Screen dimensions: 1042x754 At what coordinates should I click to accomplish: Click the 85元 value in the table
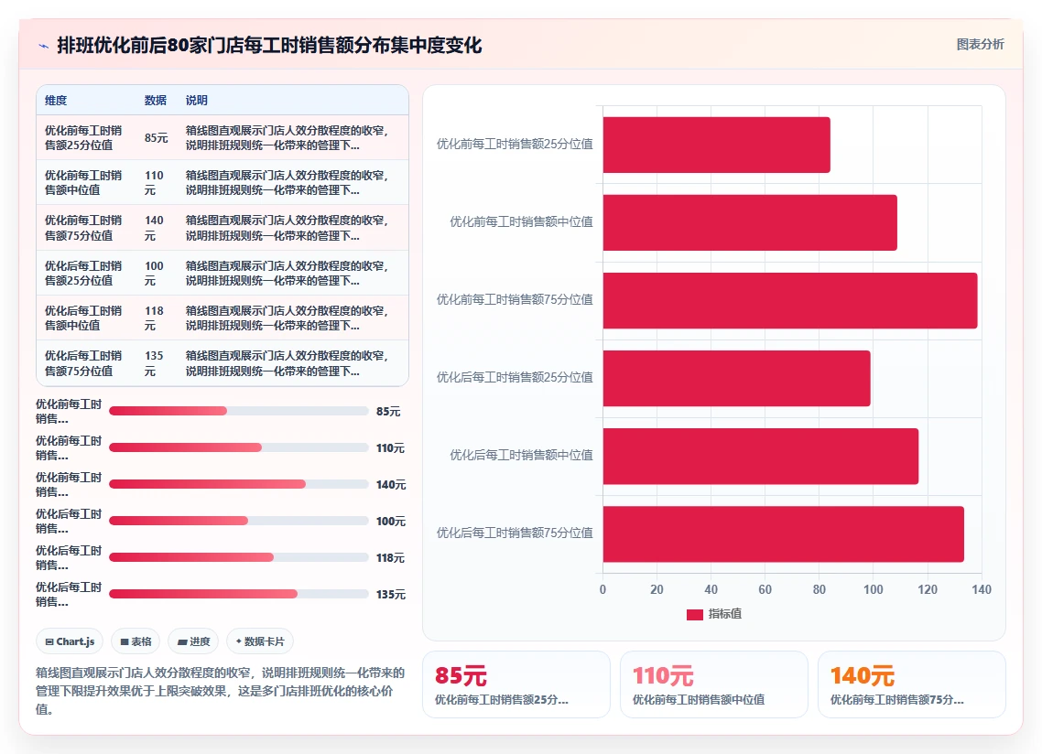[x=157, y=137]
